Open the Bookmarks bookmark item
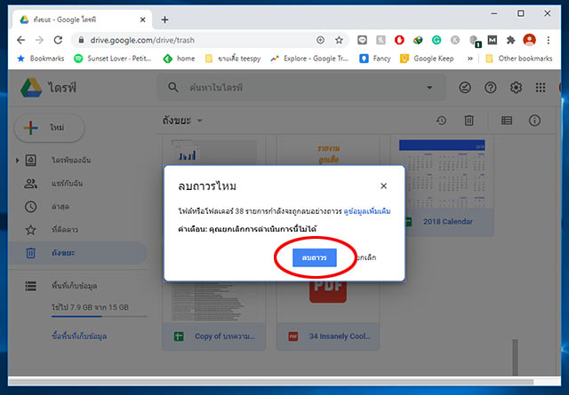This screenshot has width=569, height=395. [41, 59]
